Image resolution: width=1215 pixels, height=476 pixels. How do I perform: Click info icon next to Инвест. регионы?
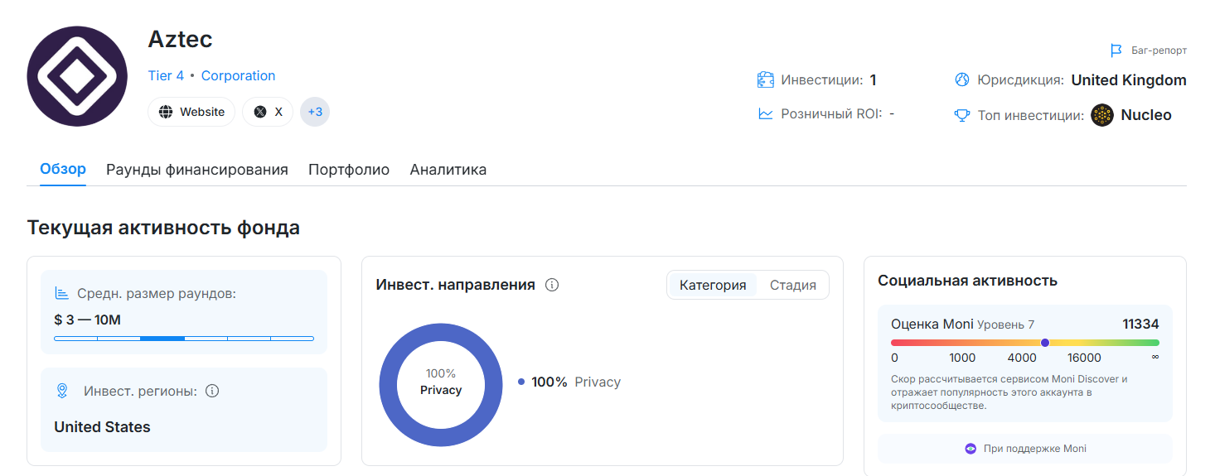pyautogui.click(x=212, y=391)
